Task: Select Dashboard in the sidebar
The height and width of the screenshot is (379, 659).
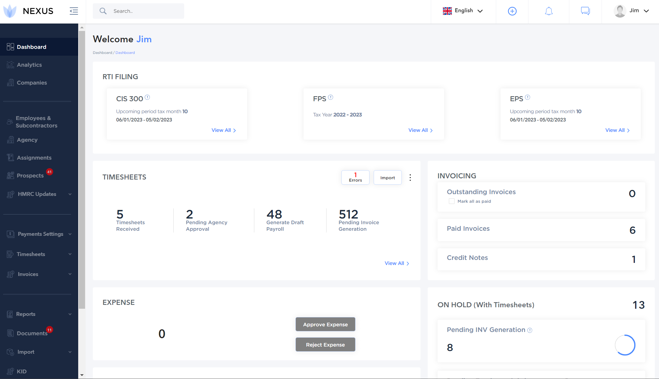Action: [x=32, y=47]
